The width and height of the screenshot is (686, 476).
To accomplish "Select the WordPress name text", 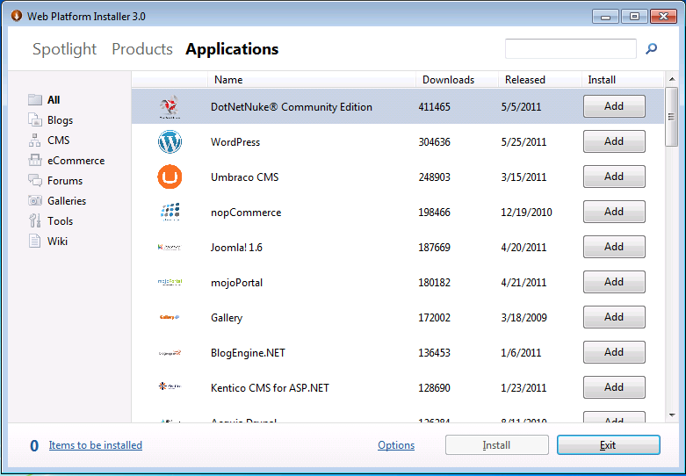I will pyautogui.click(x=235, y=142).
